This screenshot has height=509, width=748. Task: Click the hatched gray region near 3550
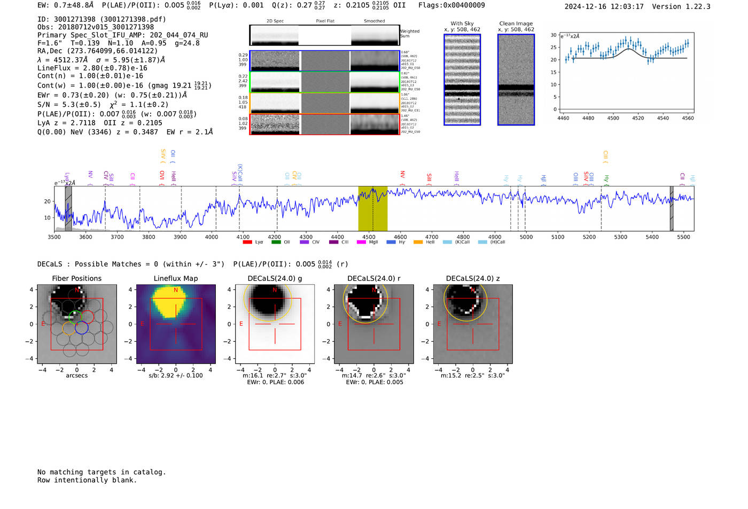[68, 208]
